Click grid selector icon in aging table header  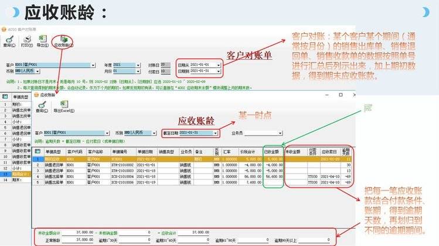pyautogui.click(x=38, y=151)
